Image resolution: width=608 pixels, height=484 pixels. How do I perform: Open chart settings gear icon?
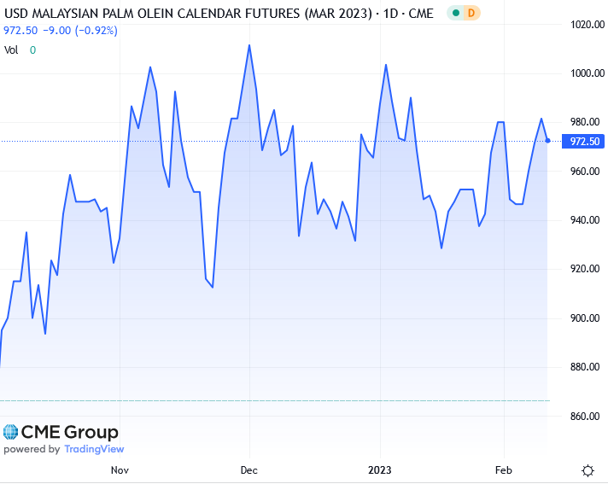588,470
